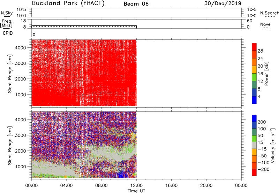Select the '4000' tick on the power panel
279x193 pixels.
pos(21,48)
